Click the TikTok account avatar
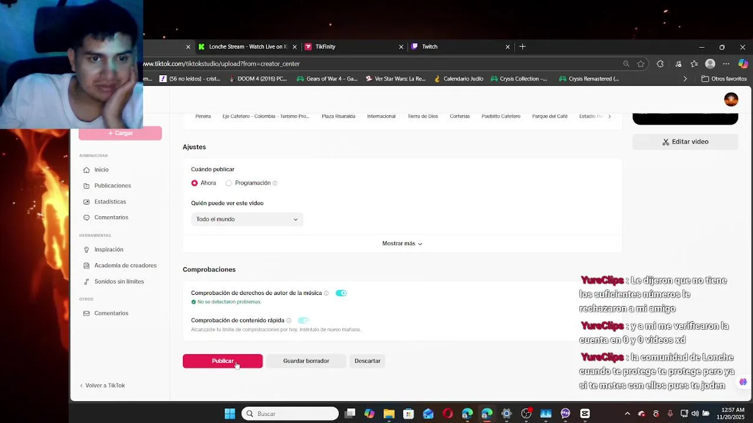This screenshot has width=753, height=423. pos(731,99)
